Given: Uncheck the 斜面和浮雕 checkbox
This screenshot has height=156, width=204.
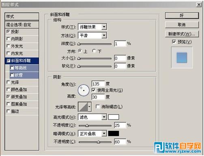Looking at the screenshot, I should pyautogui.click(x=8, y=61).
